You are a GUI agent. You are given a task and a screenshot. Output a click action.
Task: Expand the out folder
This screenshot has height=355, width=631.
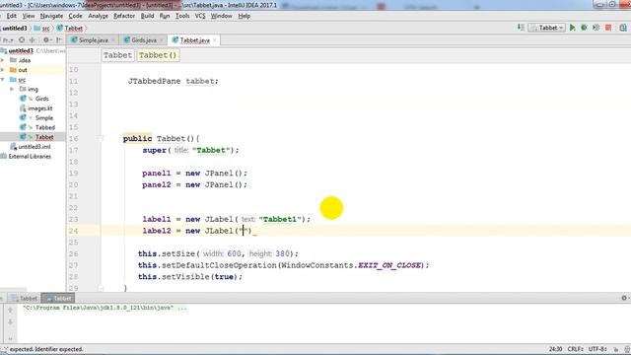[3, 70]
